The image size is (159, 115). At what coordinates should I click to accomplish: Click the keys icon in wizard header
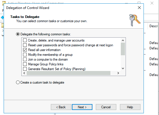pos(135,20)
